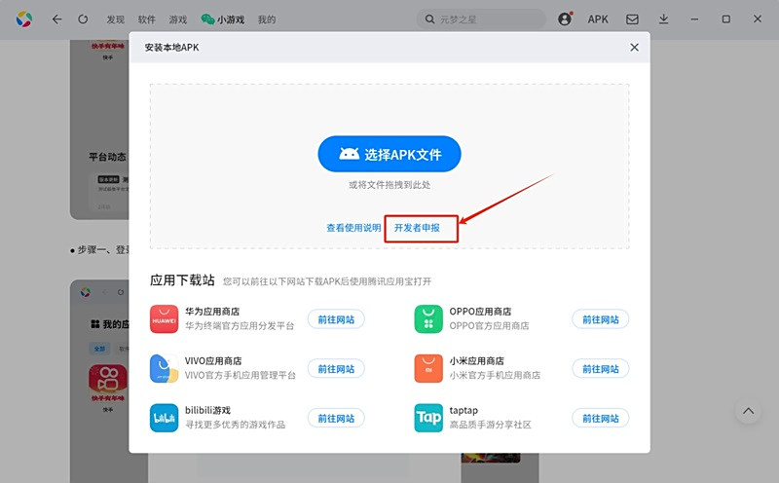Click the 小米应用商店 title text
Viewport: 779px width, 483px height.
point(476,360)
